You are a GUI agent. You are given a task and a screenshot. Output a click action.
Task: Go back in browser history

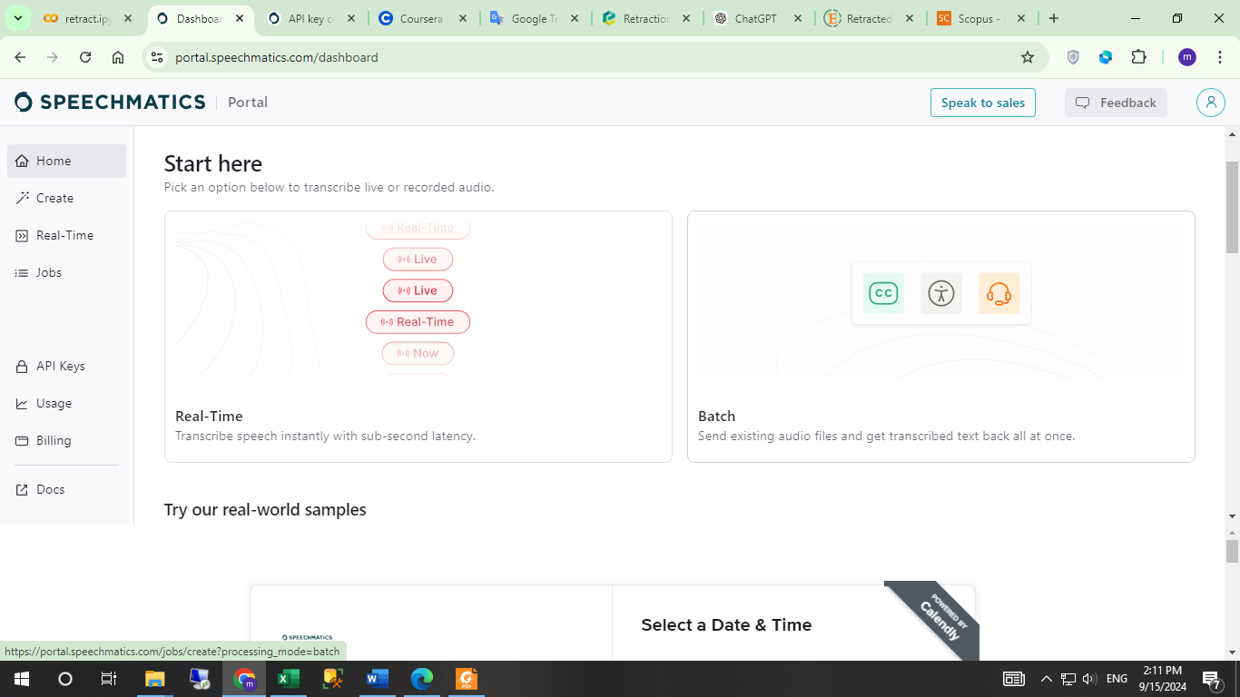[x=20, y=57]
